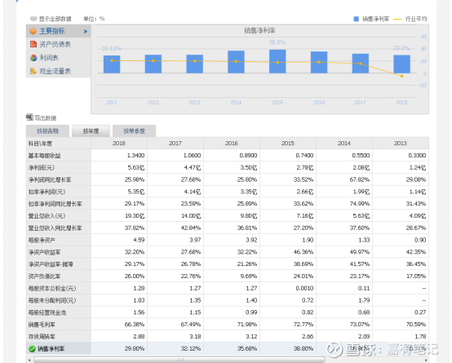Switch to the 按年度 tab
Screen dimensions: 452x363
[x=91, y=131]
